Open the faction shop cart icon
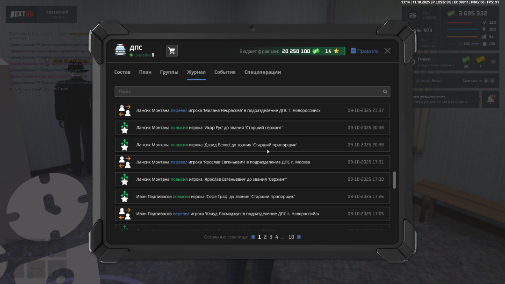The height and width of the screenshot is (284, 505). [172, 51]
